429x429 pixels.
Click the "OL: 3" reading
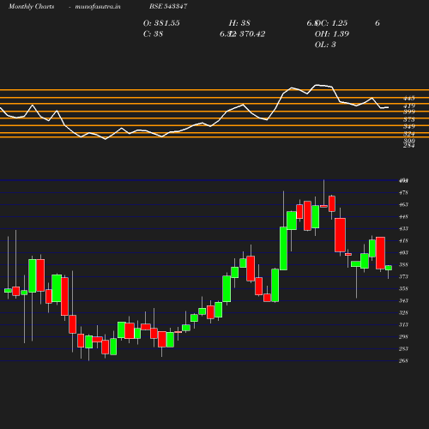tap(325, 45)
